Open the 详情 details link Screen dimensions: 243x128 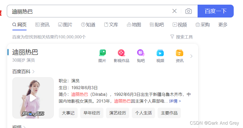click(175, 101)
